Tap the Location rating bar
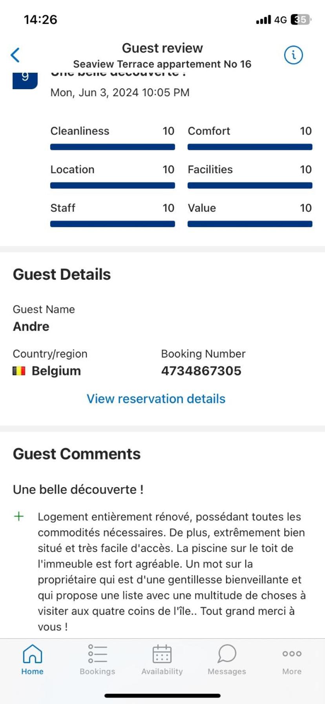Image resolution: width=325 pixels, height=704 pixels. 113,185
